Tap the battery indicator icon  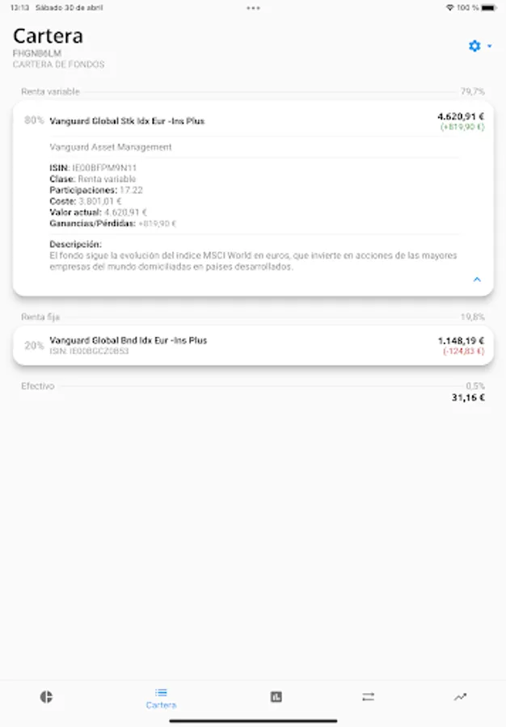(x=489, y=7)
